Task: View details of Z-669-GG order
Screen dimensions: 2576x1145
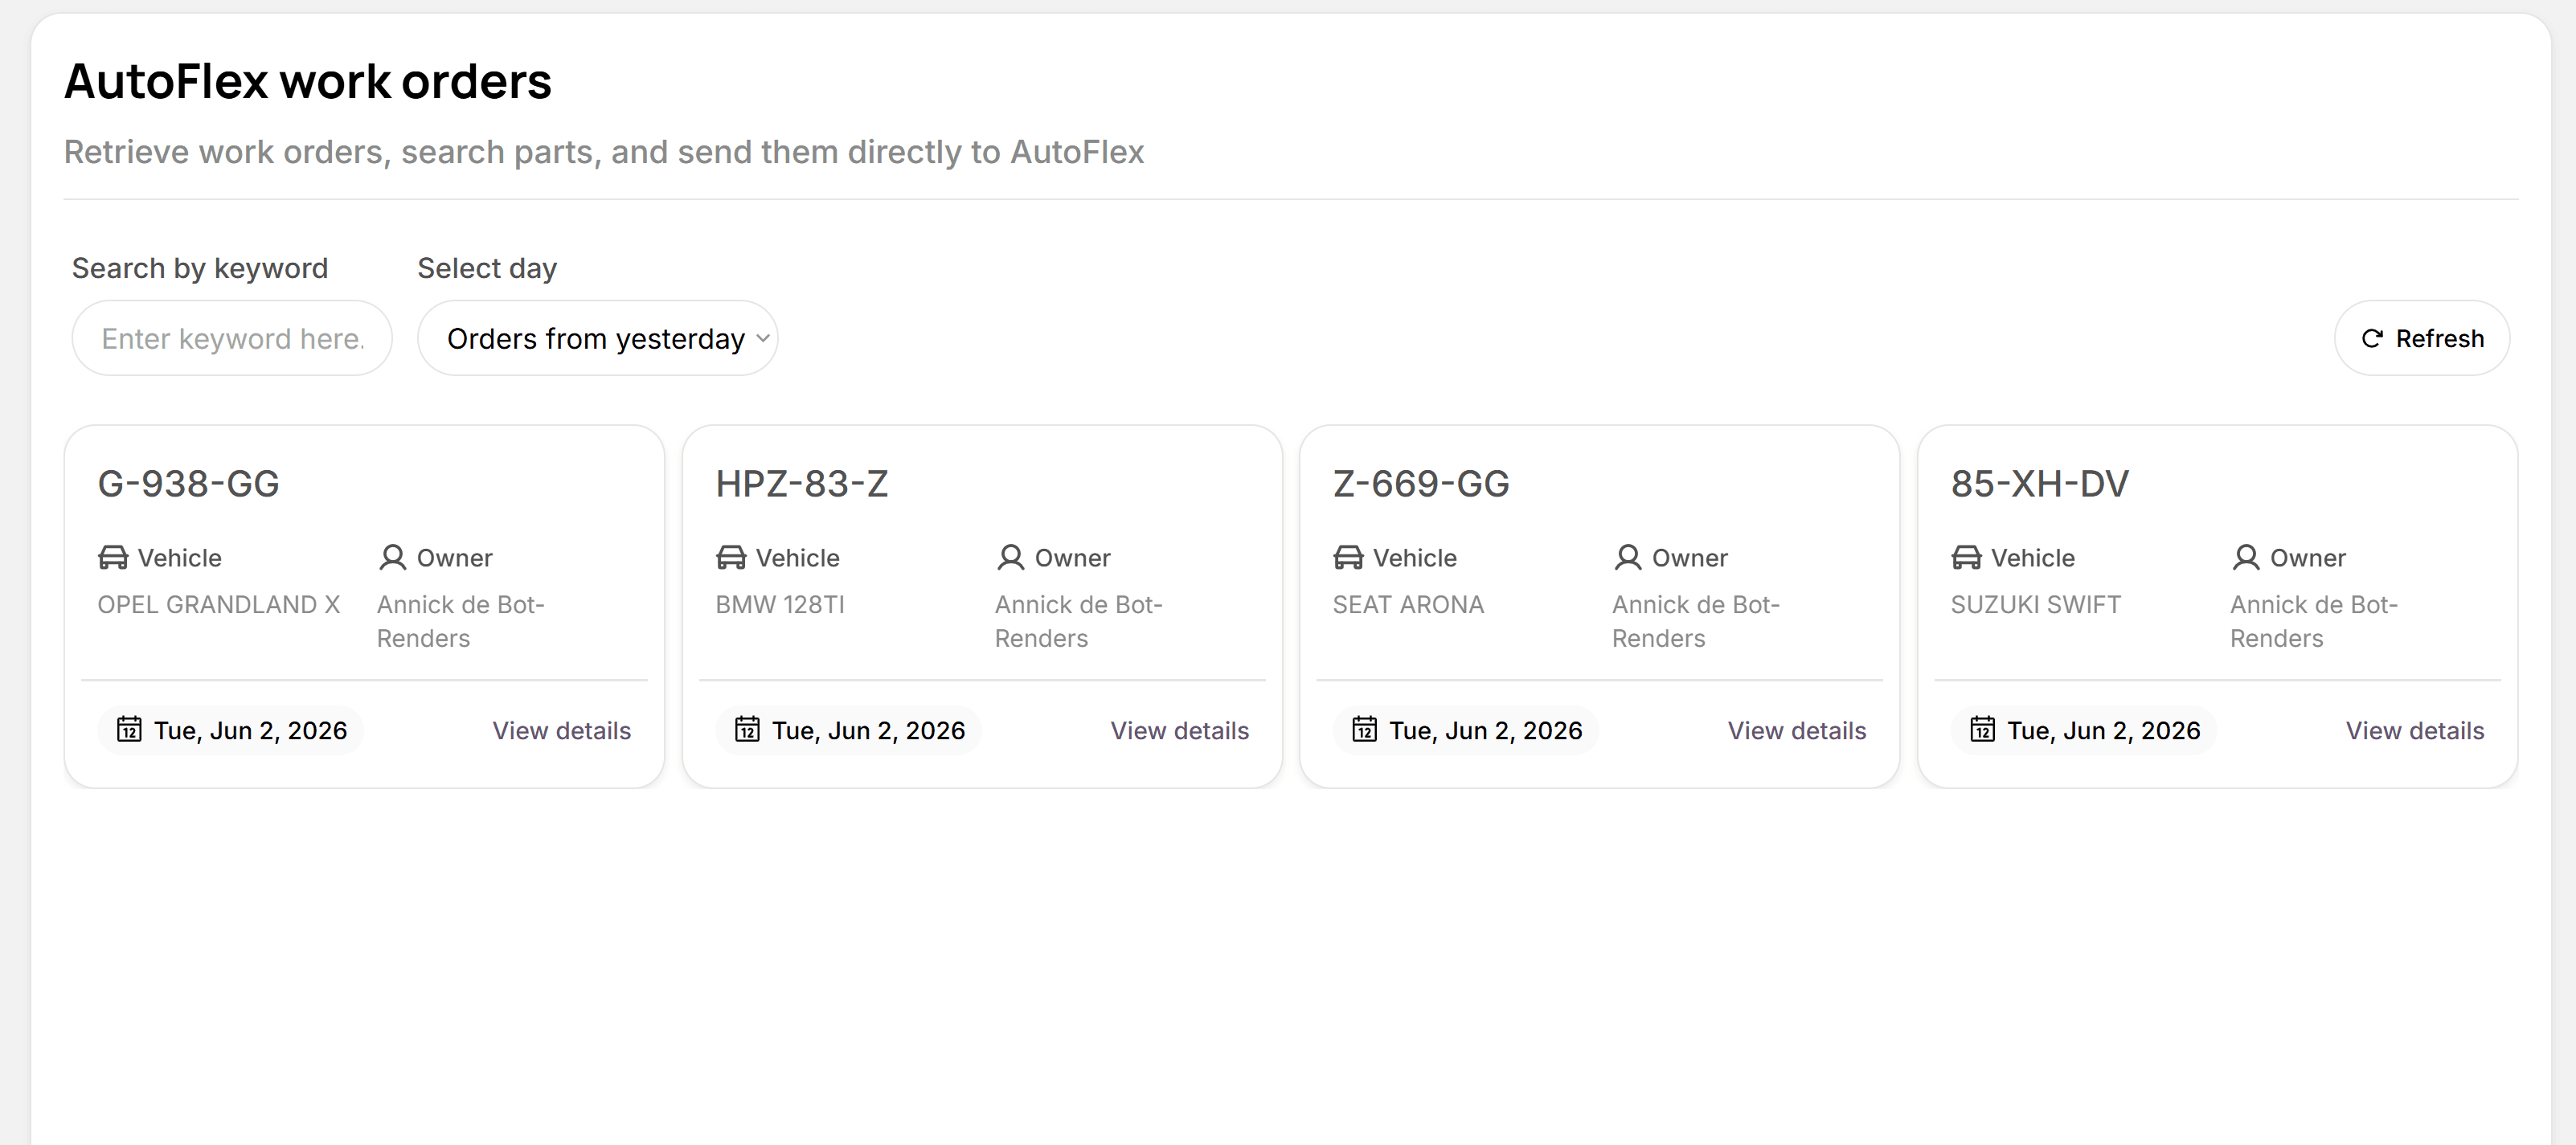Action: pos(1797,730)
